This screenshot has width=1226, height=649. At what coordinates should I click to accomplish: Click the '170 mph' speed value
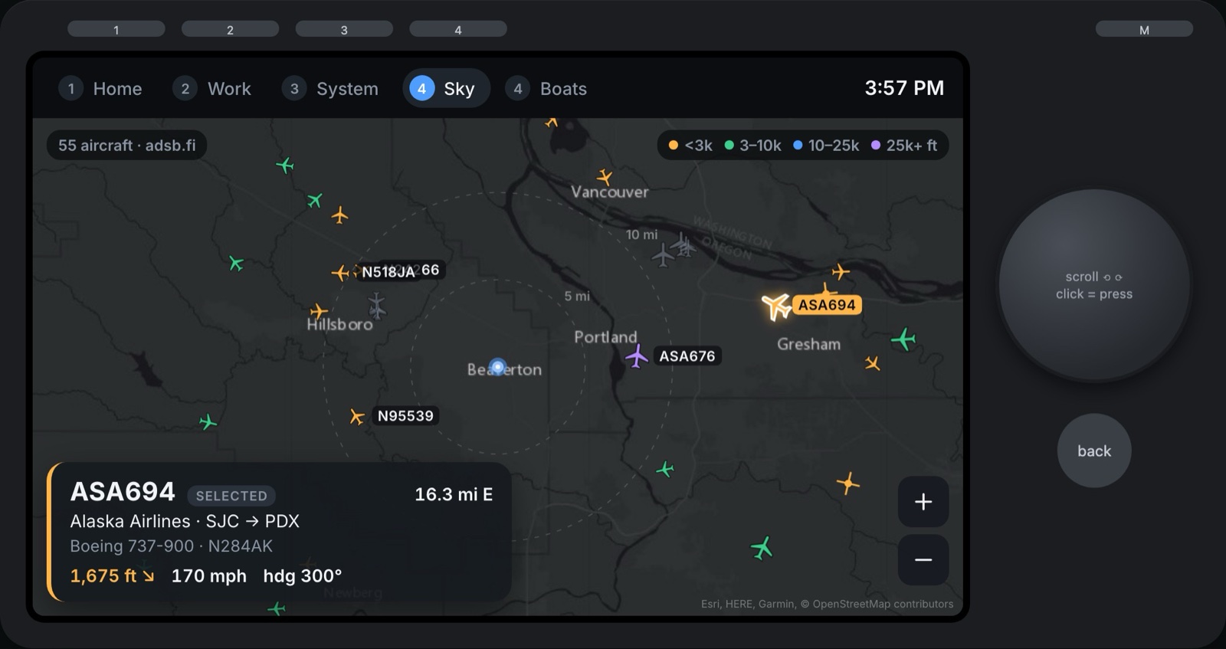coord(209,576)
